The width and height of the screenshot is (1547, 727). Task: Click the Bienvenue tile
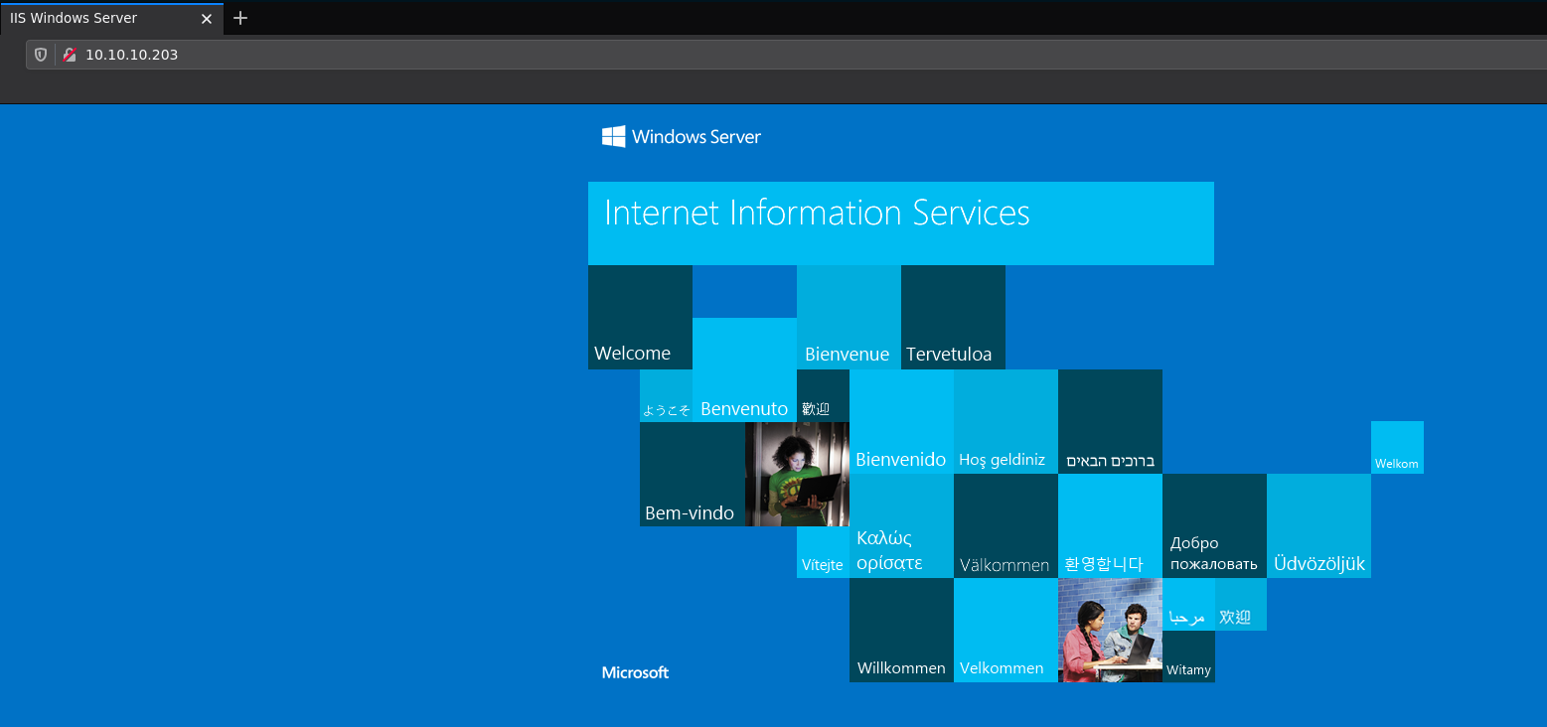click(849, 317)
